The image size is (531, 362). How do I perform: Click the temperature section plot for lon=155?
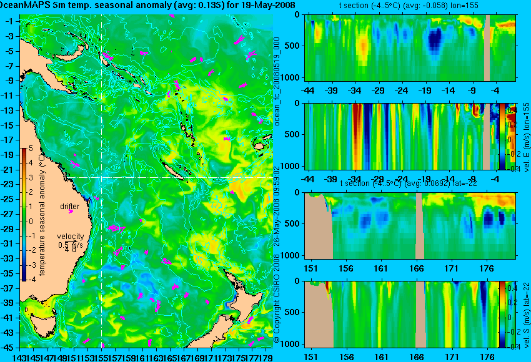410,47
